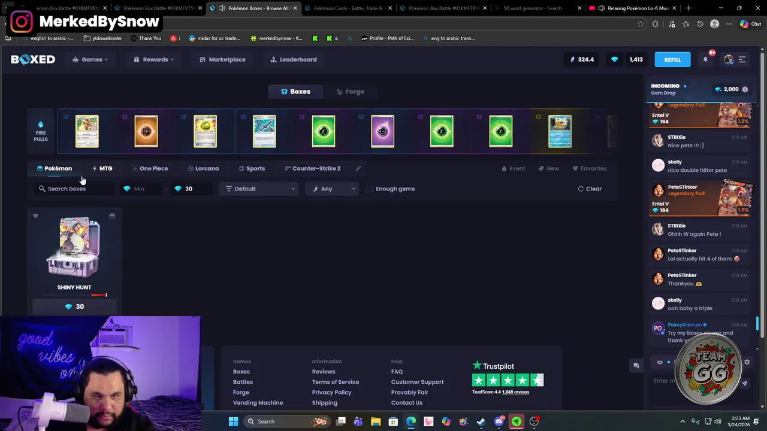Click the gem balance icon showing 1,413
Viewport: 767px width, 431px height.
tap(614, 59)
